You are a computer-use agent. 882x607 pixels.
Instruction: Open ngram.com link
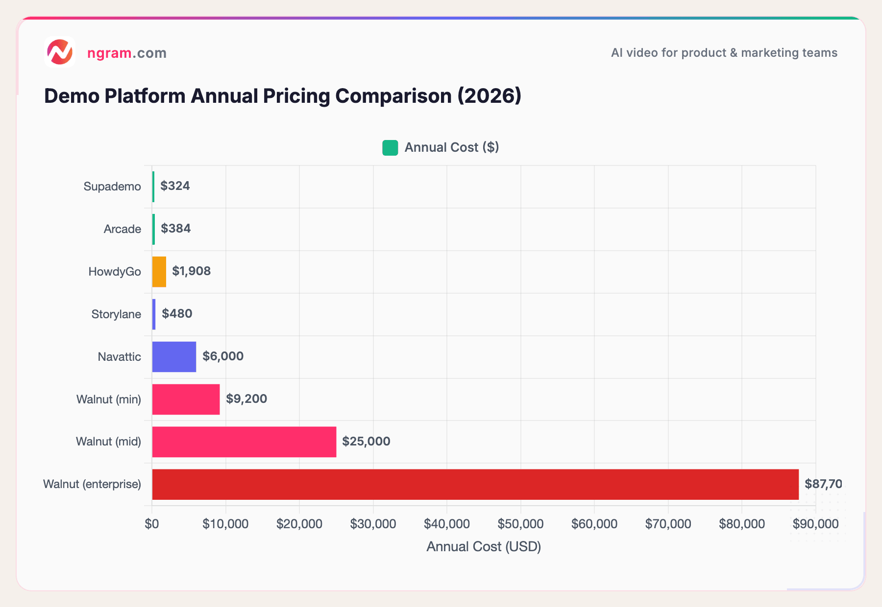click(126, 53)
